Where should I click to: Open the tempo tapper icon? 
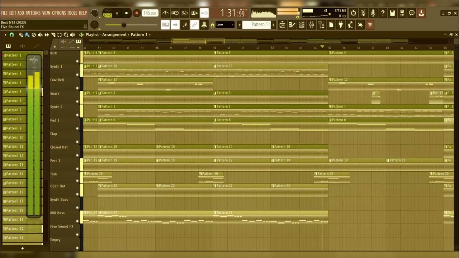pos(350,25)
